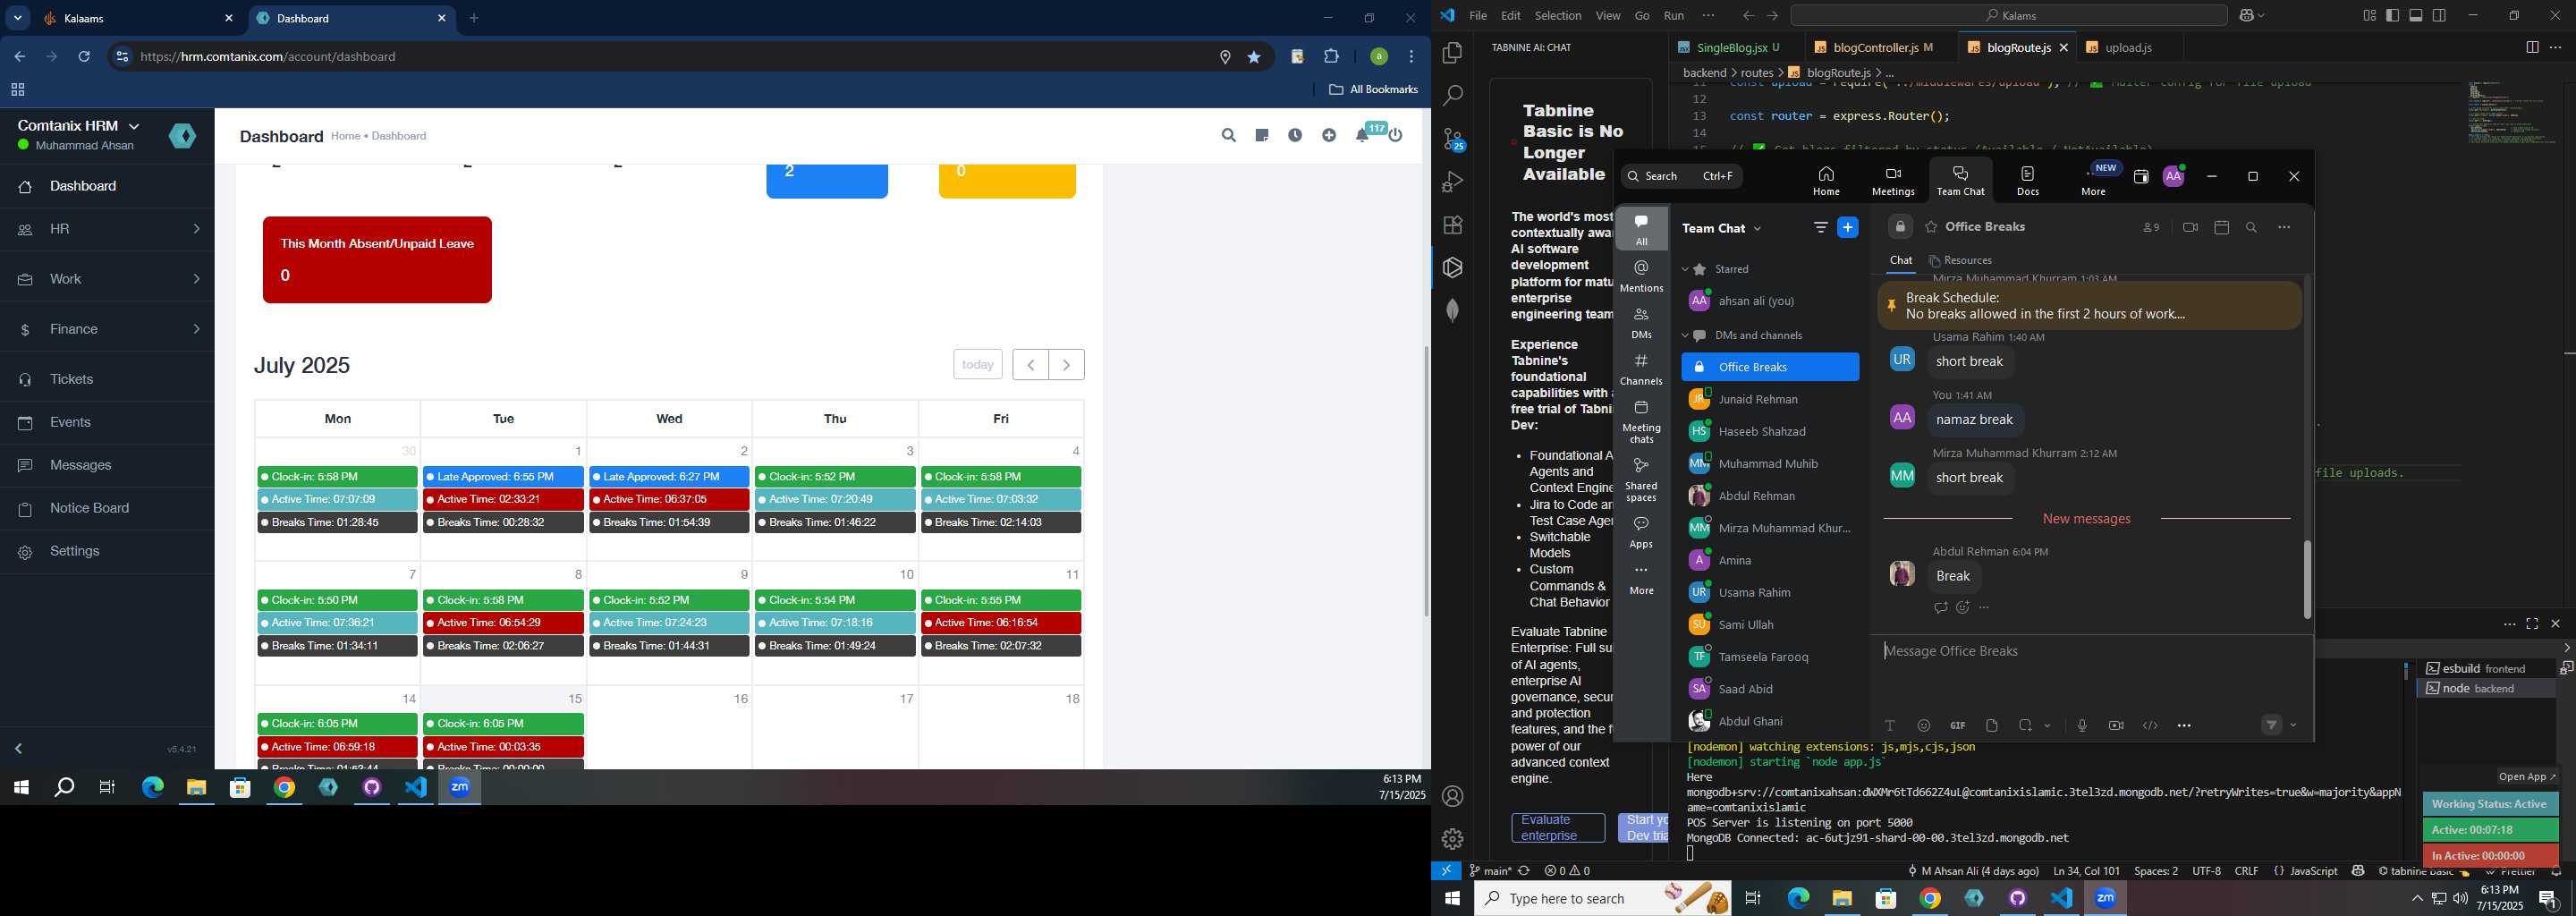Click the HRM sticky notes icon
Viewport: 2576px width, 916px height.
click(1262, 135)
